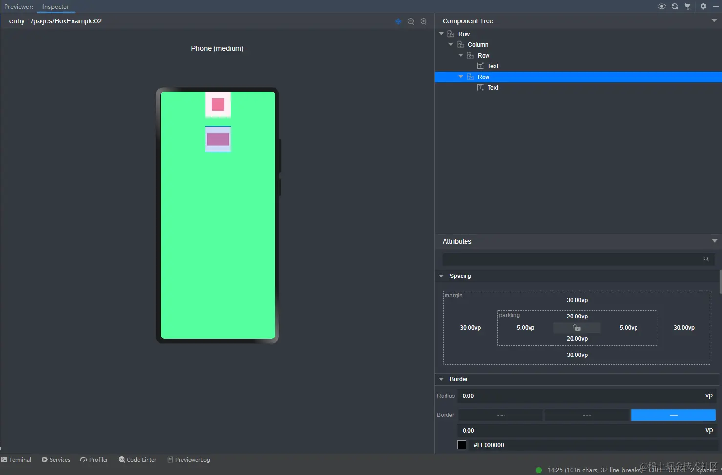Image resolution: width=722 pixels, height=475 pixels.
Task: Click the top margin value 30.00vp
Action: click(x=577, y=300)
